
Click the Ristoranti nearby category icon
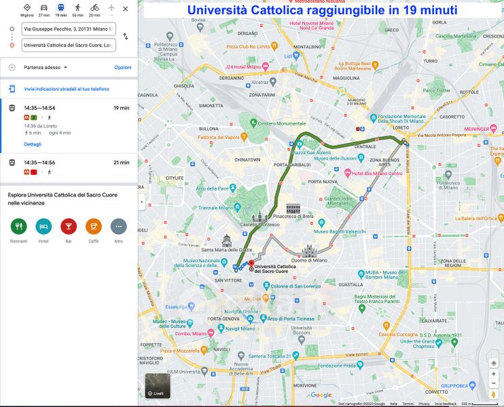[19, 226]
